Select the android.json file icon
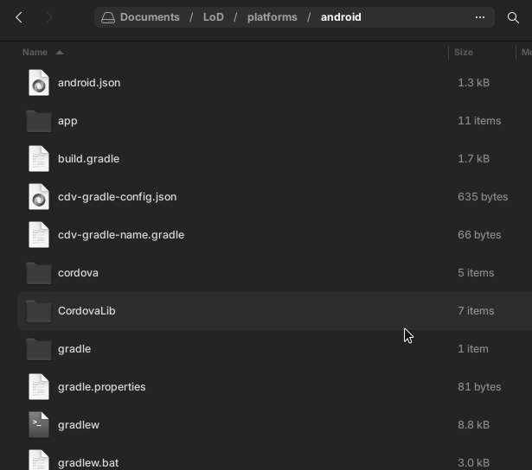The image size is (532, 470). click(x=39, y=83)
